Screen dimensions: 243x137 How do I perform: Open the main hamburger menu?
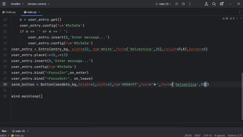point(4,4)
